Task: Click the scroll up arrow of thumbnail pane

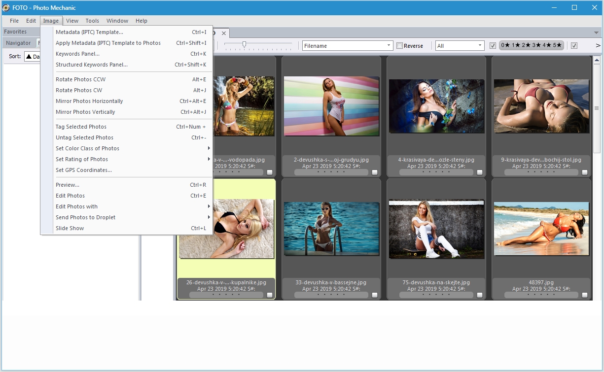Action: pos(596,60)
